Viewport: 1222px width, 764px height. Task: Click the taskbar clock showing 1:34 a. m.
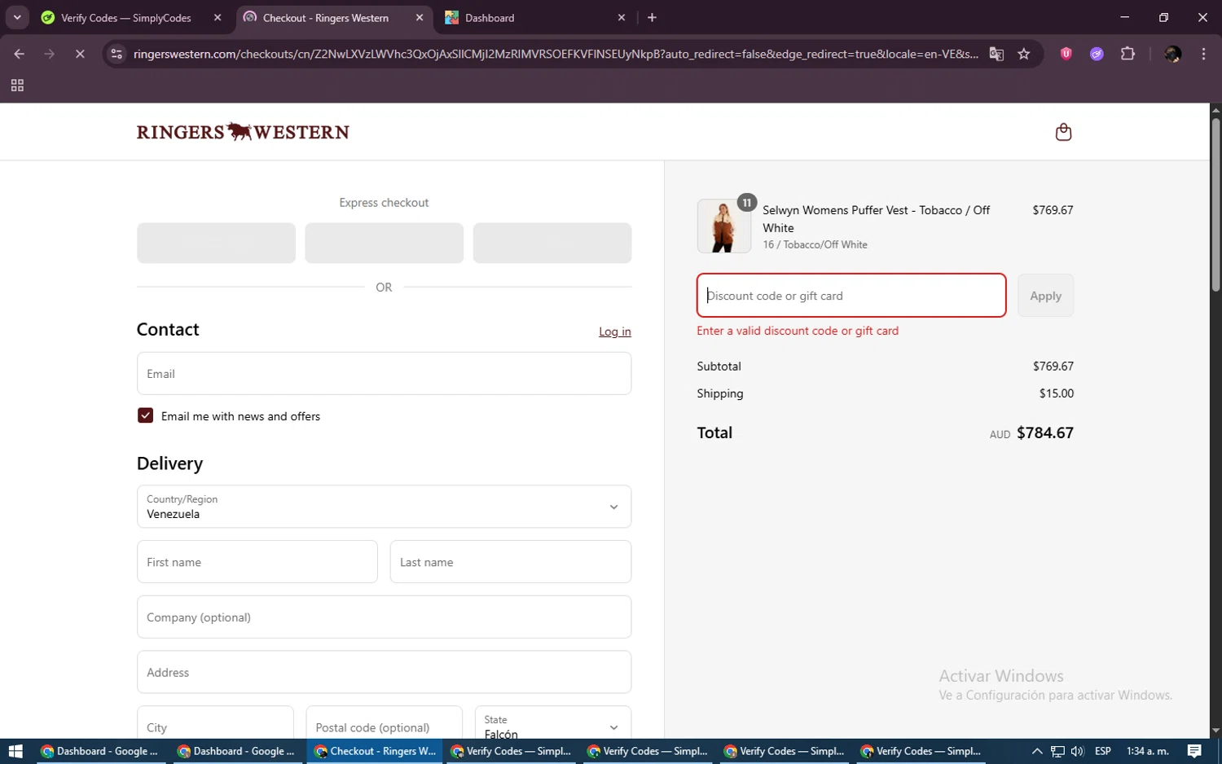click(x=1147, y=751)
